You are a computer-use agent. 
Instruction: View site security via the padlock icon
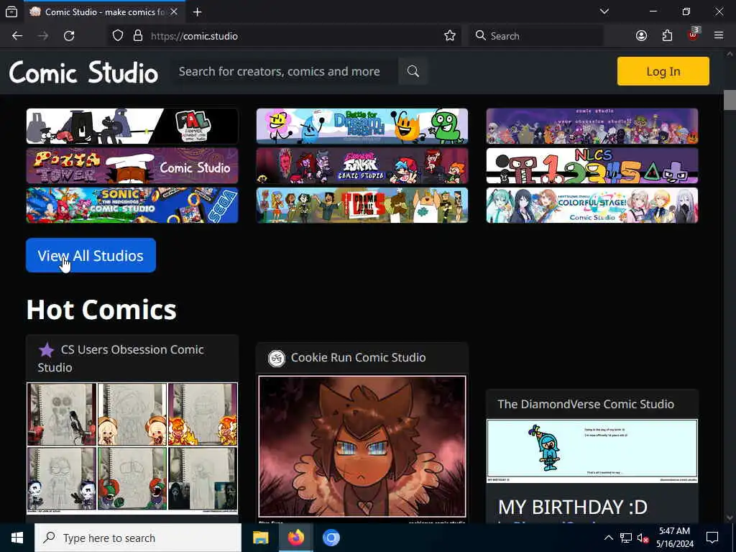[x=137, y=36]
